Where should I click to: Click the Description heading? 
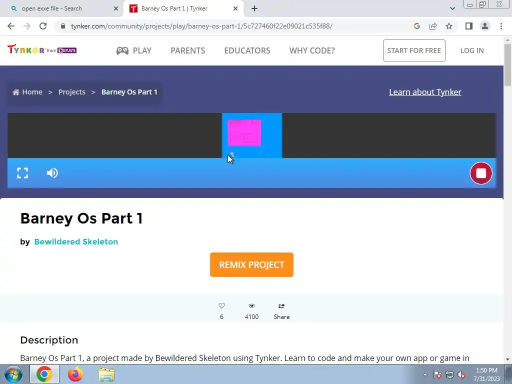pos(49,340)
